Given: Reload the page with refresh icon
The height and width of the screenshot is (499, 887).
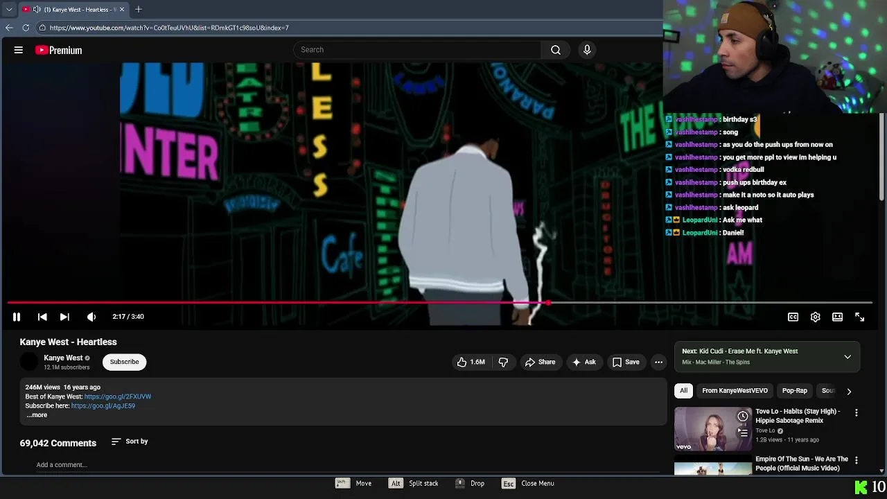Looking at the screenshot, I should pos(26,28).
